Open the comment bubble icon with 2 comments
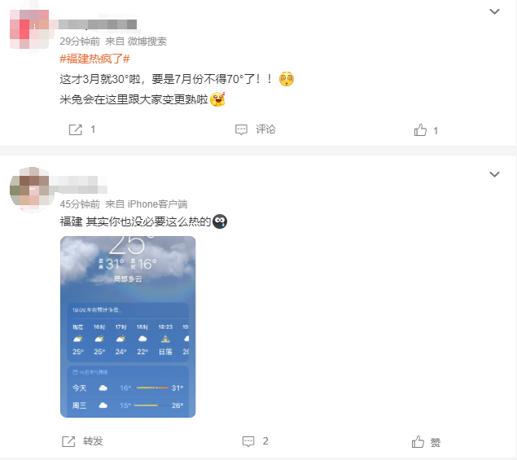The image size is (517, 460). (x=248, y=441)
